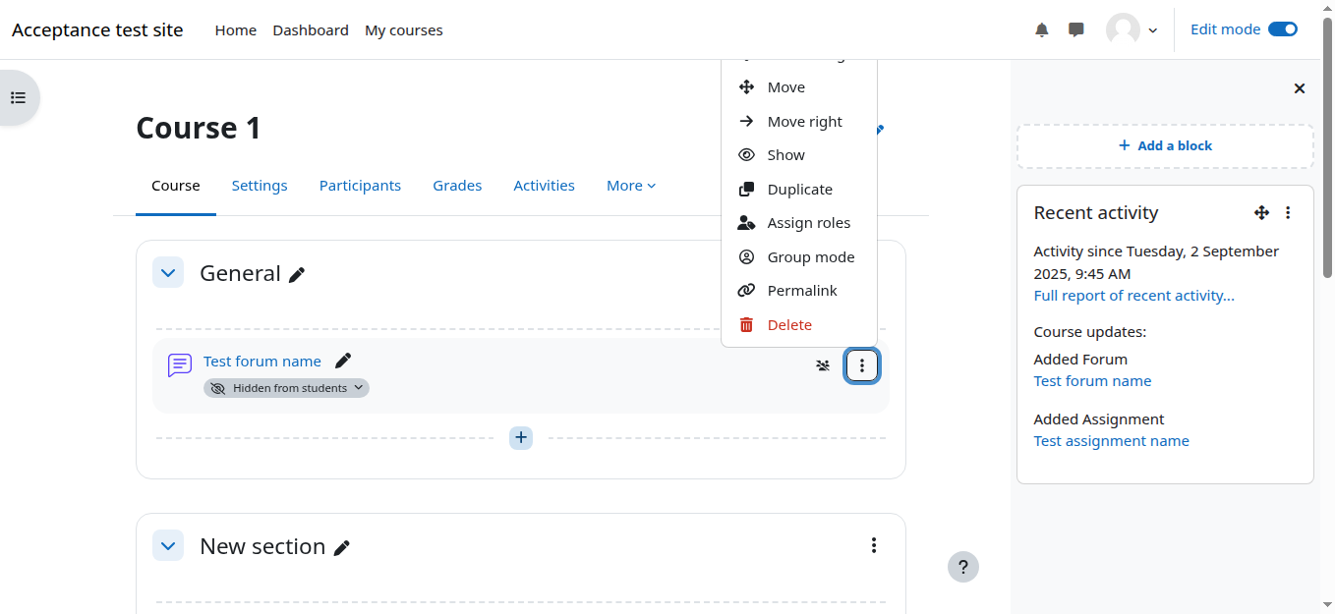Viewport: 1335px width, 614px height.
Task: Click the help question mark button
Action: tap(962, 567)
